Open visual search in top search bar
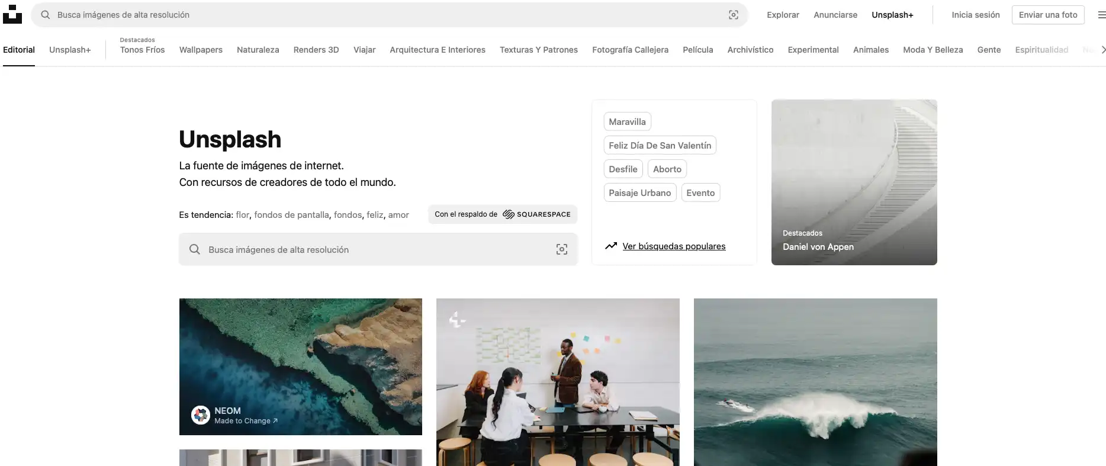This screenshot has width=1106, height=466. coord(734,15)
